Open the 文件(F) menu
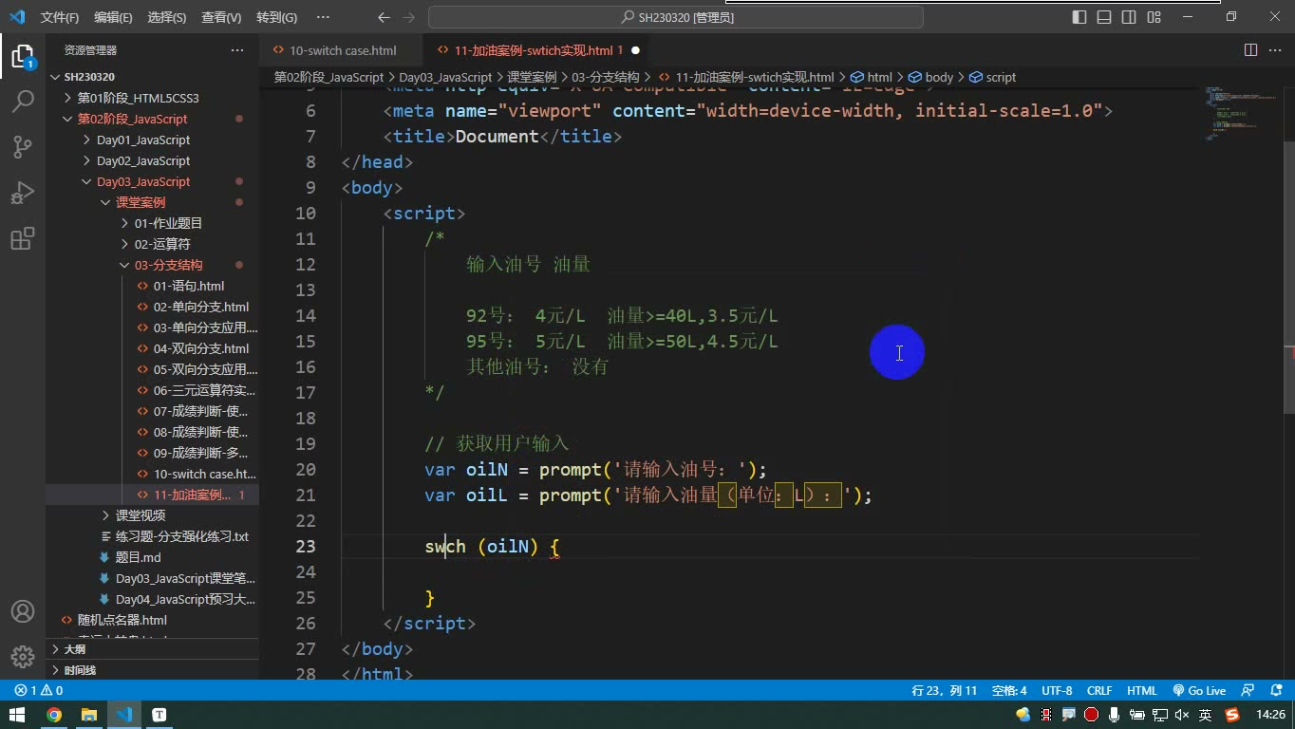The width and height of the screenshot is (1295, 729). pyautogui.click(x=60, y=17)
